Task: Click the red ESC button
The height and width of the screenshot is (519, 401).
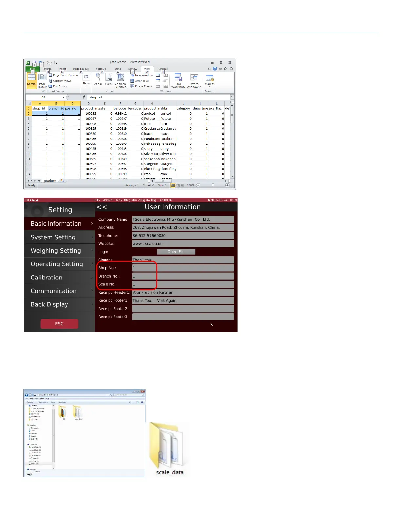Action: 59,324
